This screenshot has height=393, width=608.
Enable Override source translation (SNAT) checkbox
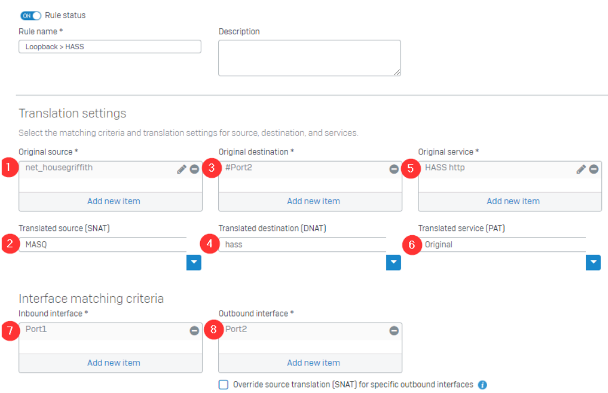pyautogui.click(x=223, y=385)
